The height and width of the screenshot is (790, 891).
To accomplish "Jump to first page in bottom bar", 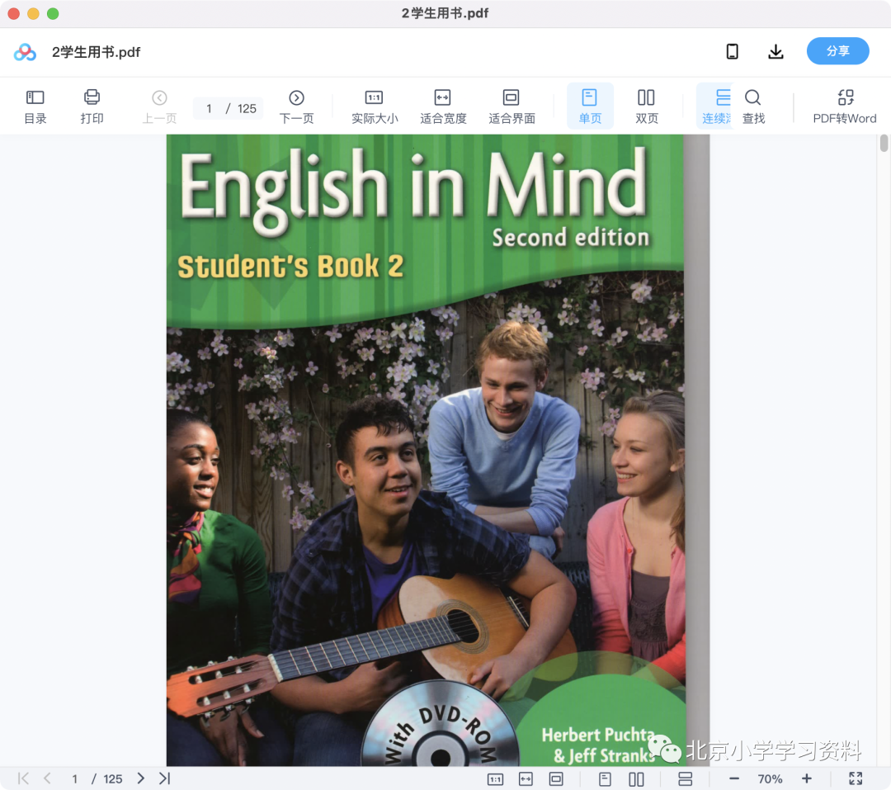I will (x=23, y=778).
